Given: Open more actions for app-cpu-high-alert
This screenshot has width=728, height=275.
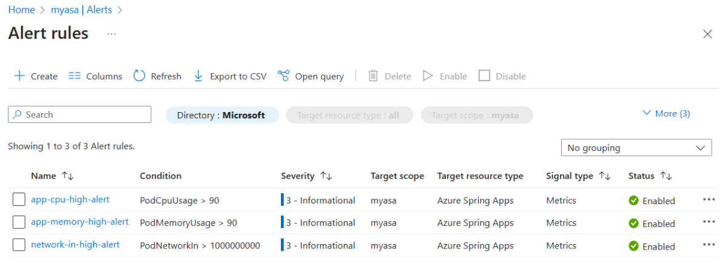Looking at the screenshot, I should tap(709, 199).
